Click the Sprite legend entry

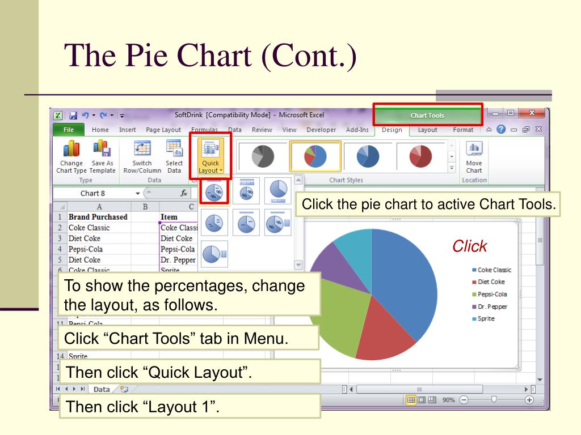[x=483, y=318]
